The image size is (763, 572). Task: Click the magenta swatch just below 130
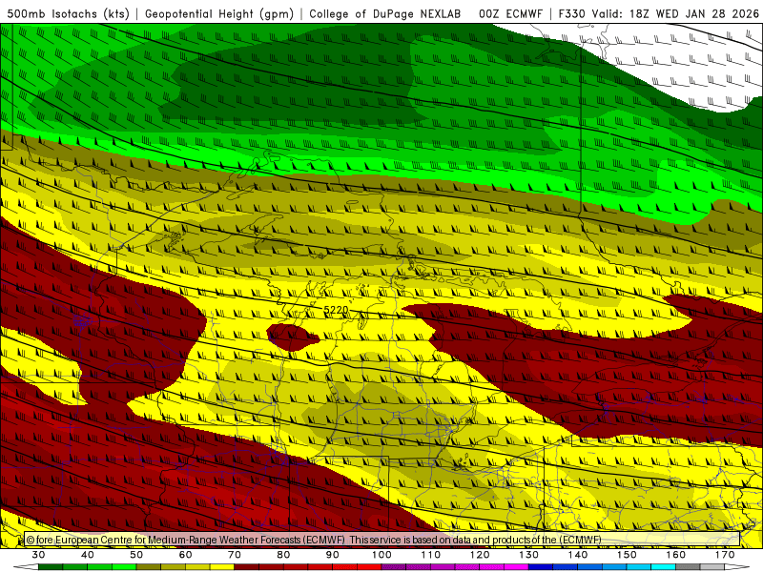[x=516, y=567]
